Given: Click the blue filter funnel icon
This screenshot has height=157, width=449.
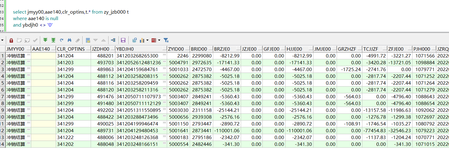Looking at the screenshot, I should click(166, 40).
